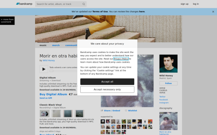Buy the Digital Album
The image size is (217, 135).
(53, 94)
